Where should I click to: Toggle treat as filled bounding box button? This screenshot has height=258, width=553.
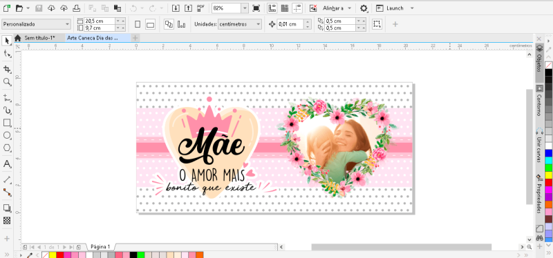pyautogui.click(x=377, y=24)
